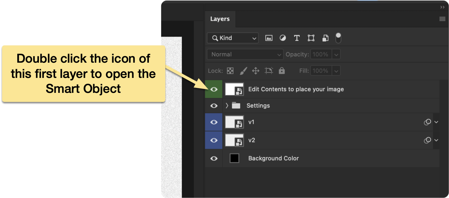449x198 pixels.
Task: Click the lock all padlock icon
Action: tap(282, 71)
